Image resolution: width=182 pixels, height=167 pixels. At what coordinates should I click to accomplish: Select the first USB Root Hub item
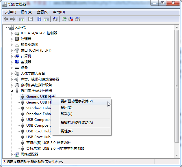38,131
